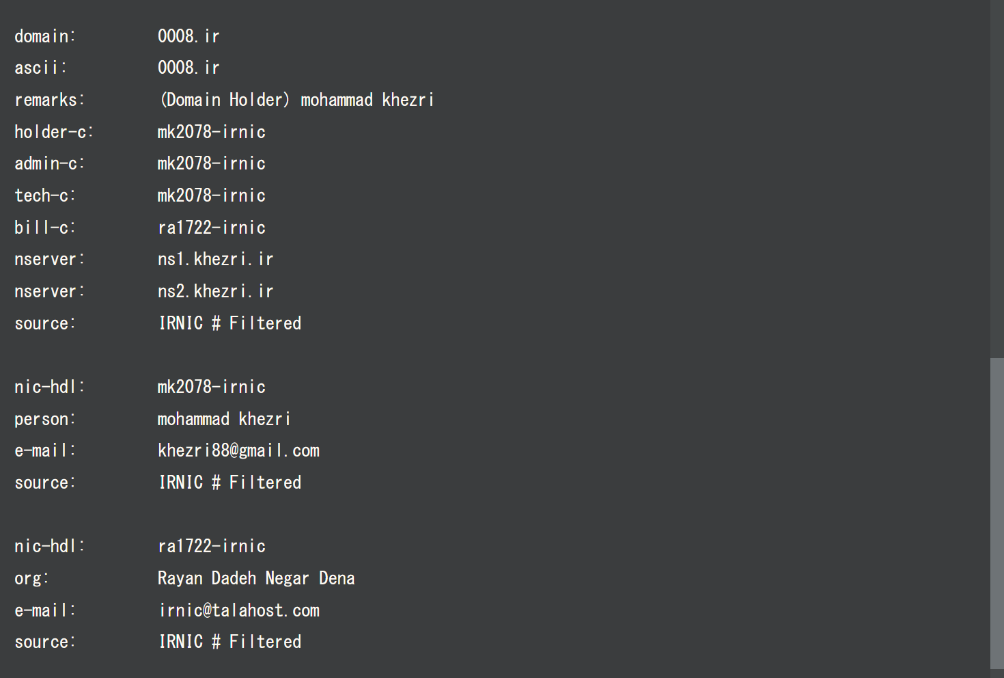Viewport: 1004px width, 678px height.
Task: Click the "remarks:" field label
Action: (50, 100)
